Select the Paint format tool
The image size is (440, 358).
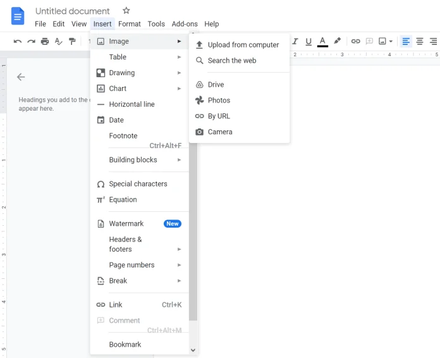point(72,42)
